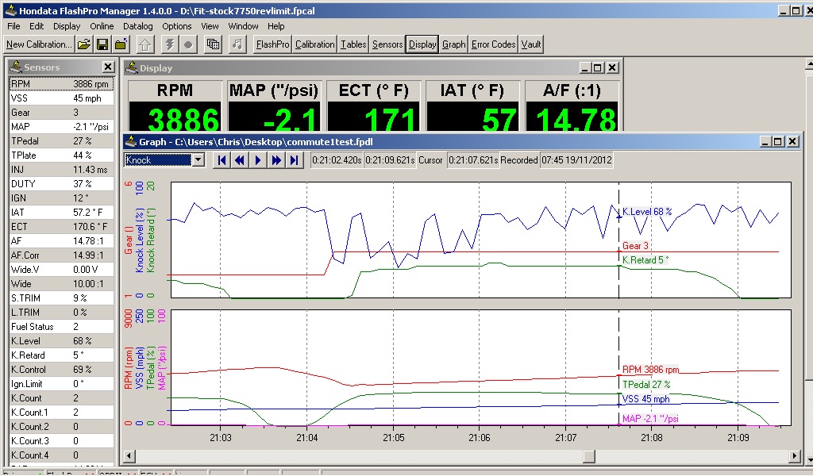Screen dimensions: 813x476
Task: Click the upload arrow toolbar icon
Action: 145,44
